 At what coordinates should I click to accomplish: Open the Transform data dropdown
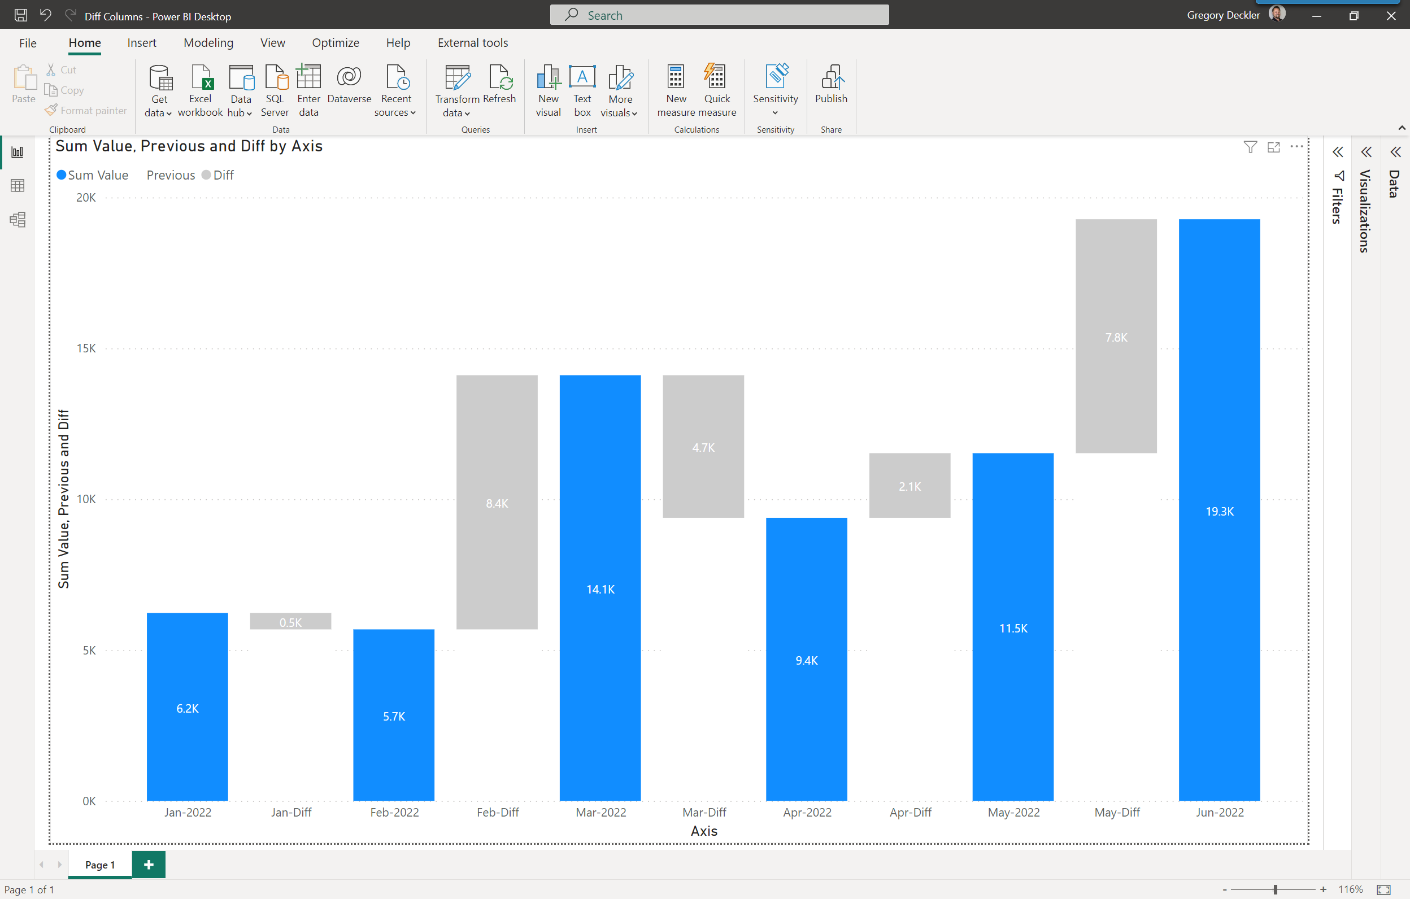click(457, 91)
